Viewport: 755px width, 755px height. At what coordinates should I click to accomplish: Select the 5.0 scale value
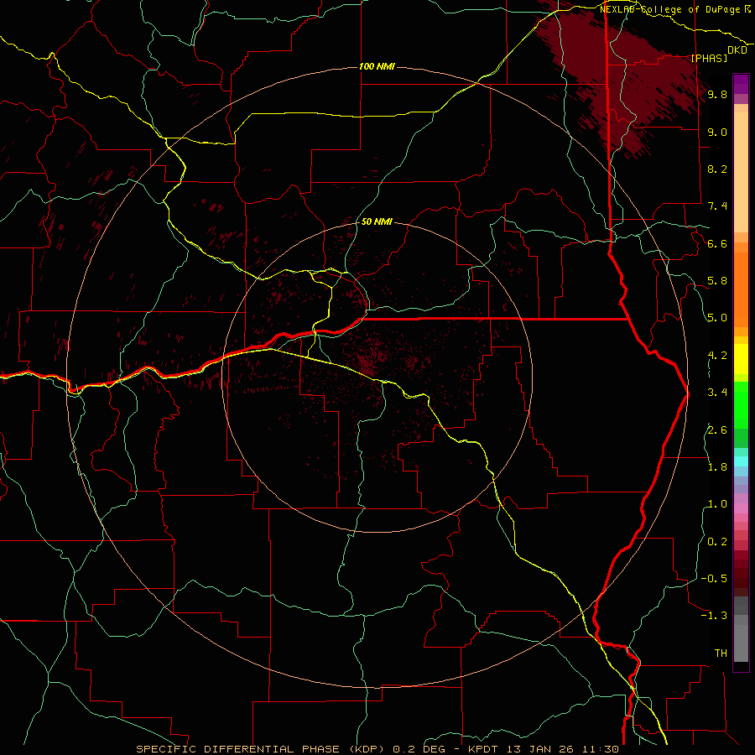[x=717, y=318]
